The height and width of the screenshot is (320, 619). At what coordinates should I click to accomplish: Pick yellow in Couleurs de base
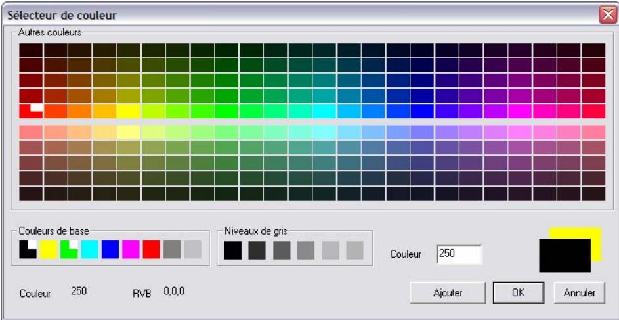(x=49, y=250)
